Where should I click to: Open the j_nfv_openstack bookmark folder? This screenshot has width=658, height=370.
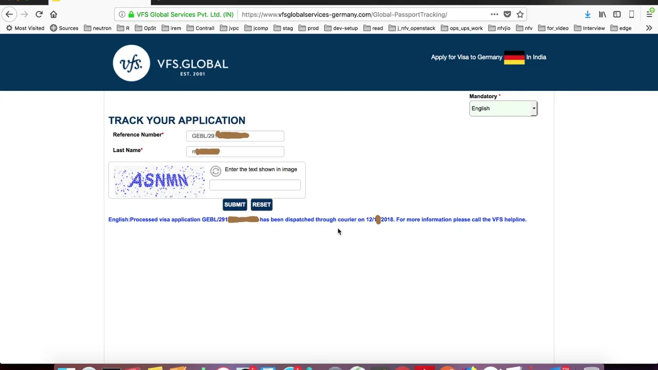click(412, 28)
